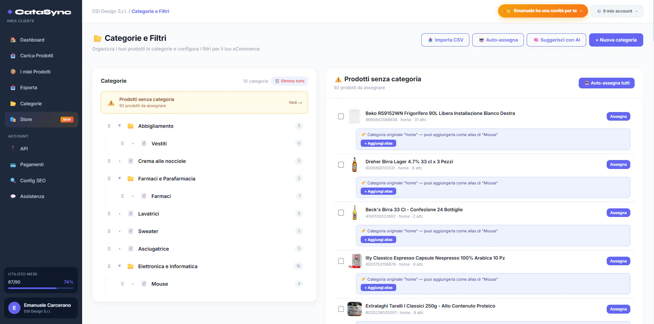The height and width of the screenshot is (324, 654).
Task: Click the Categorie e Filtri title folder icon
Action: [x=98, y=38]
